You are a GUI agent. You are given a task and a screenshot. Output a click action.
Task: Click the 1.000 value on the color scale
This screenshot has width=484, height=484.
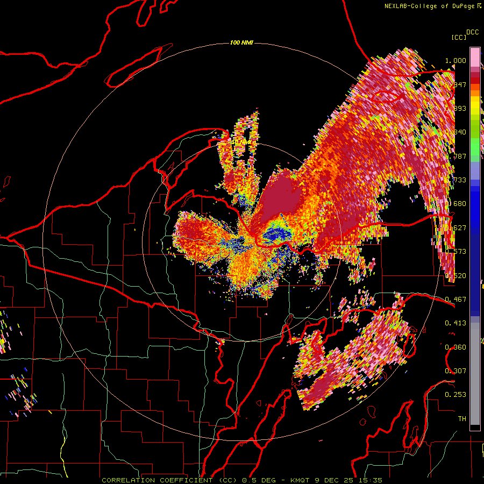[x=455, y=60]
